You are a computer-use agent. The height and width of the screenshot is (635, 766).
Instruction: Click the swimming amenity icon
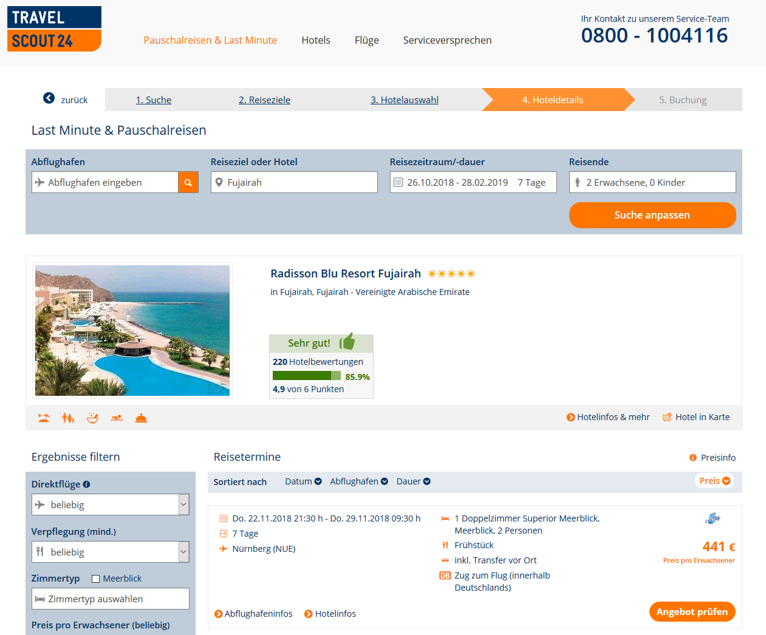point(117,418)
